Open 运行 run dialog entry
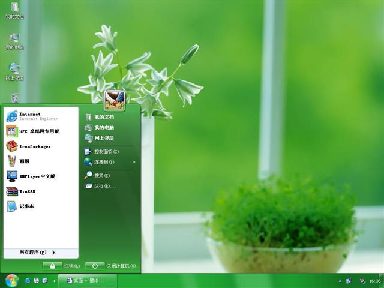 click(110, 186)
